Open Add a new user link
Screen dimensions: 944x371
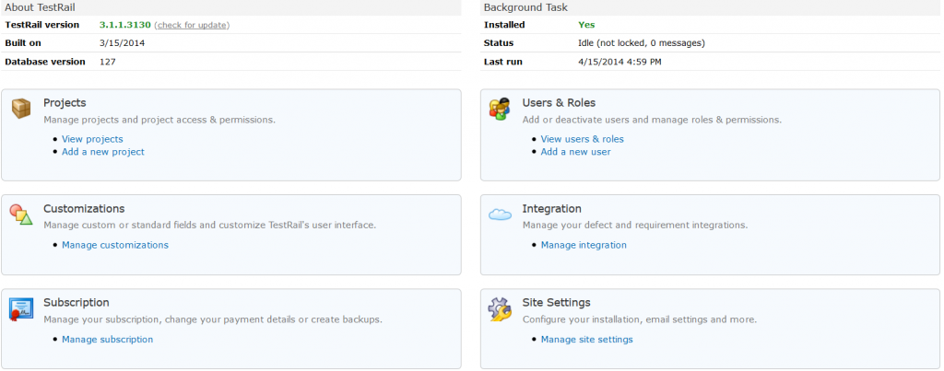click(575, 152)
